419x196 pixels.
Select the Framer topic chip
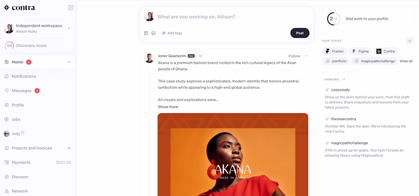[x=334, y=51]
